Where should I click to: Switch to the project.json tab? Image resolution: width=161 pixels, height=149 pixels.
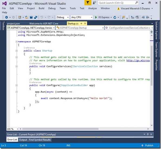click(14, 24)
